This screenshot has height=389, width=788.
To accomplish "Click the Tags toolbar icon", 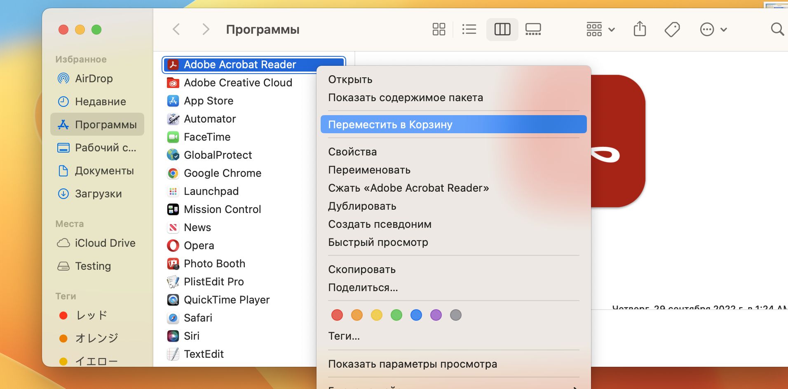I will point(672,29).
